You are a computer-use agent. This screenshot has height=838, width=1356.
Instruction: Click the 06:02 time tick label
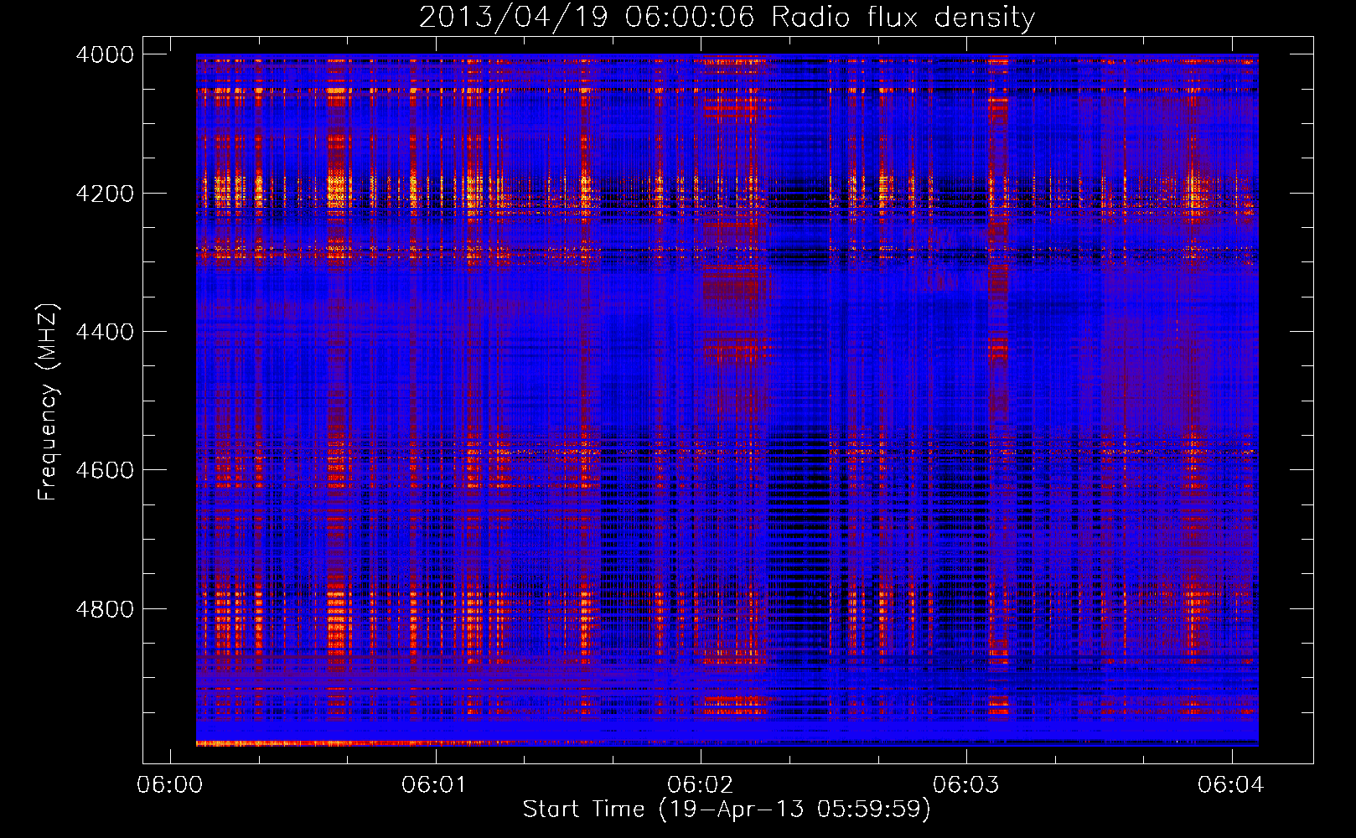(x=701, y=785)
